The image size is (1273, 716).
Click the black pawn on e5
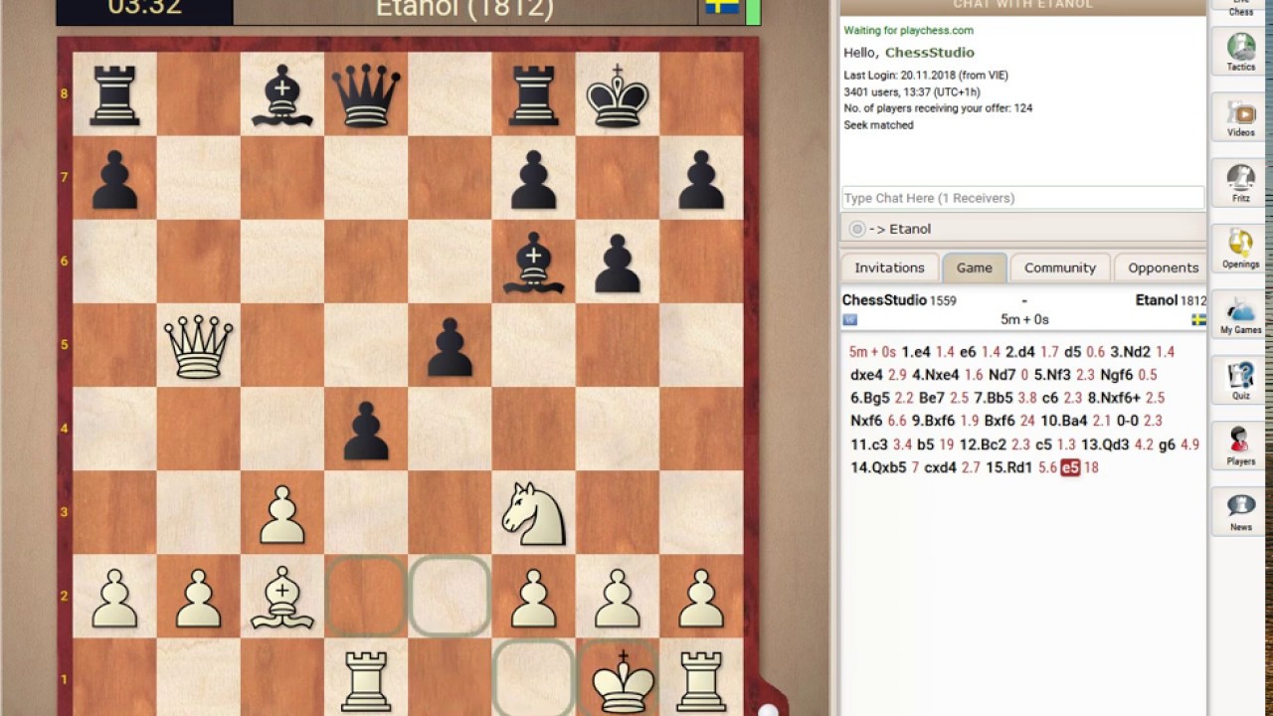[450, 345]
